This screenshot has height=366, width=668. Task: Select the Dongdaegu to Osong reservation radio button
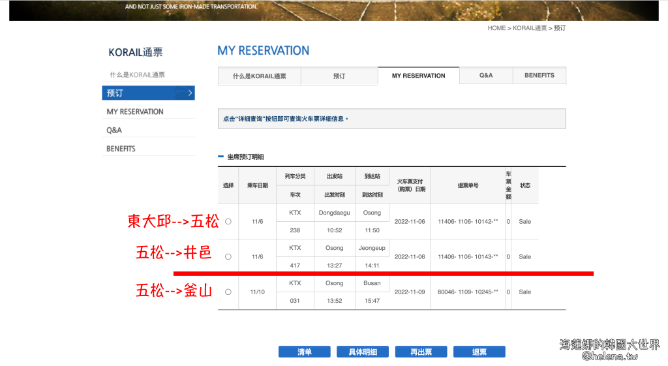(x=228, y=222)
